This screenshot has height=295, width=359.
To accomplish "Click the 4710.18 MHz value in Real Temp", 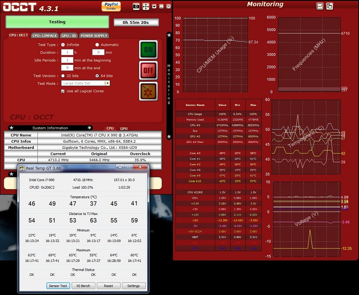I will [x=83, y=180].
